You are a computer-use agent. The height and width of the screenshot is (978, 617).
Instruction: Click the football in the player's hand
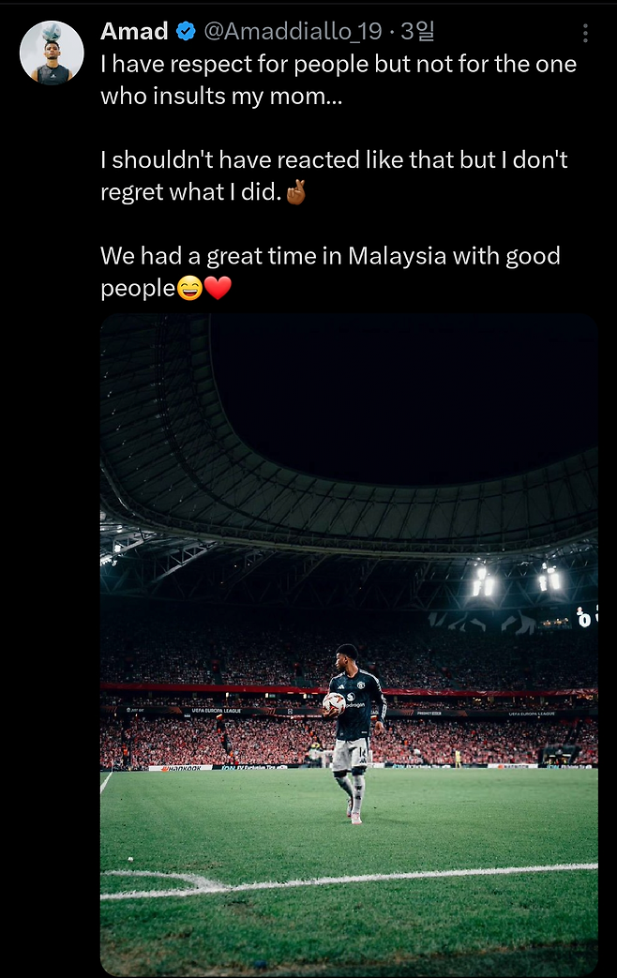(x=334, y=703)
